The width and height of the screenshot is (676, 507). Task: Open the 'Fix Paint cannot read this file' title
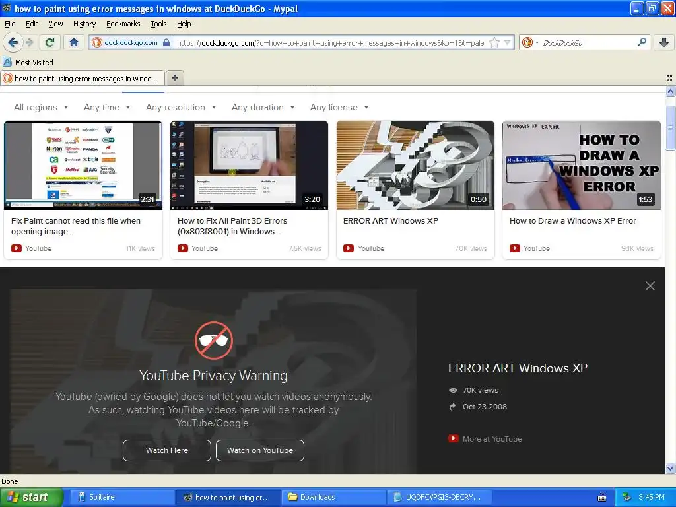76,226
